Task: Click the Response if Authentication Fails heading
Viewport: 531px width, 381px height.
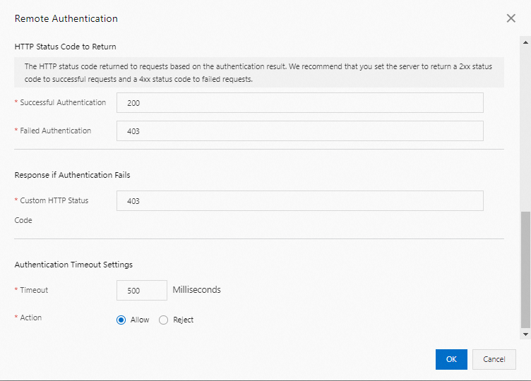Action: (72, 175)
